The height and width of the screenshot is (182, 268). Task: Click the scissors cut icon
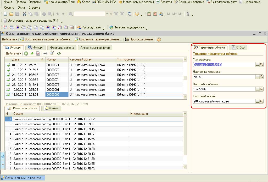[24, 14]
